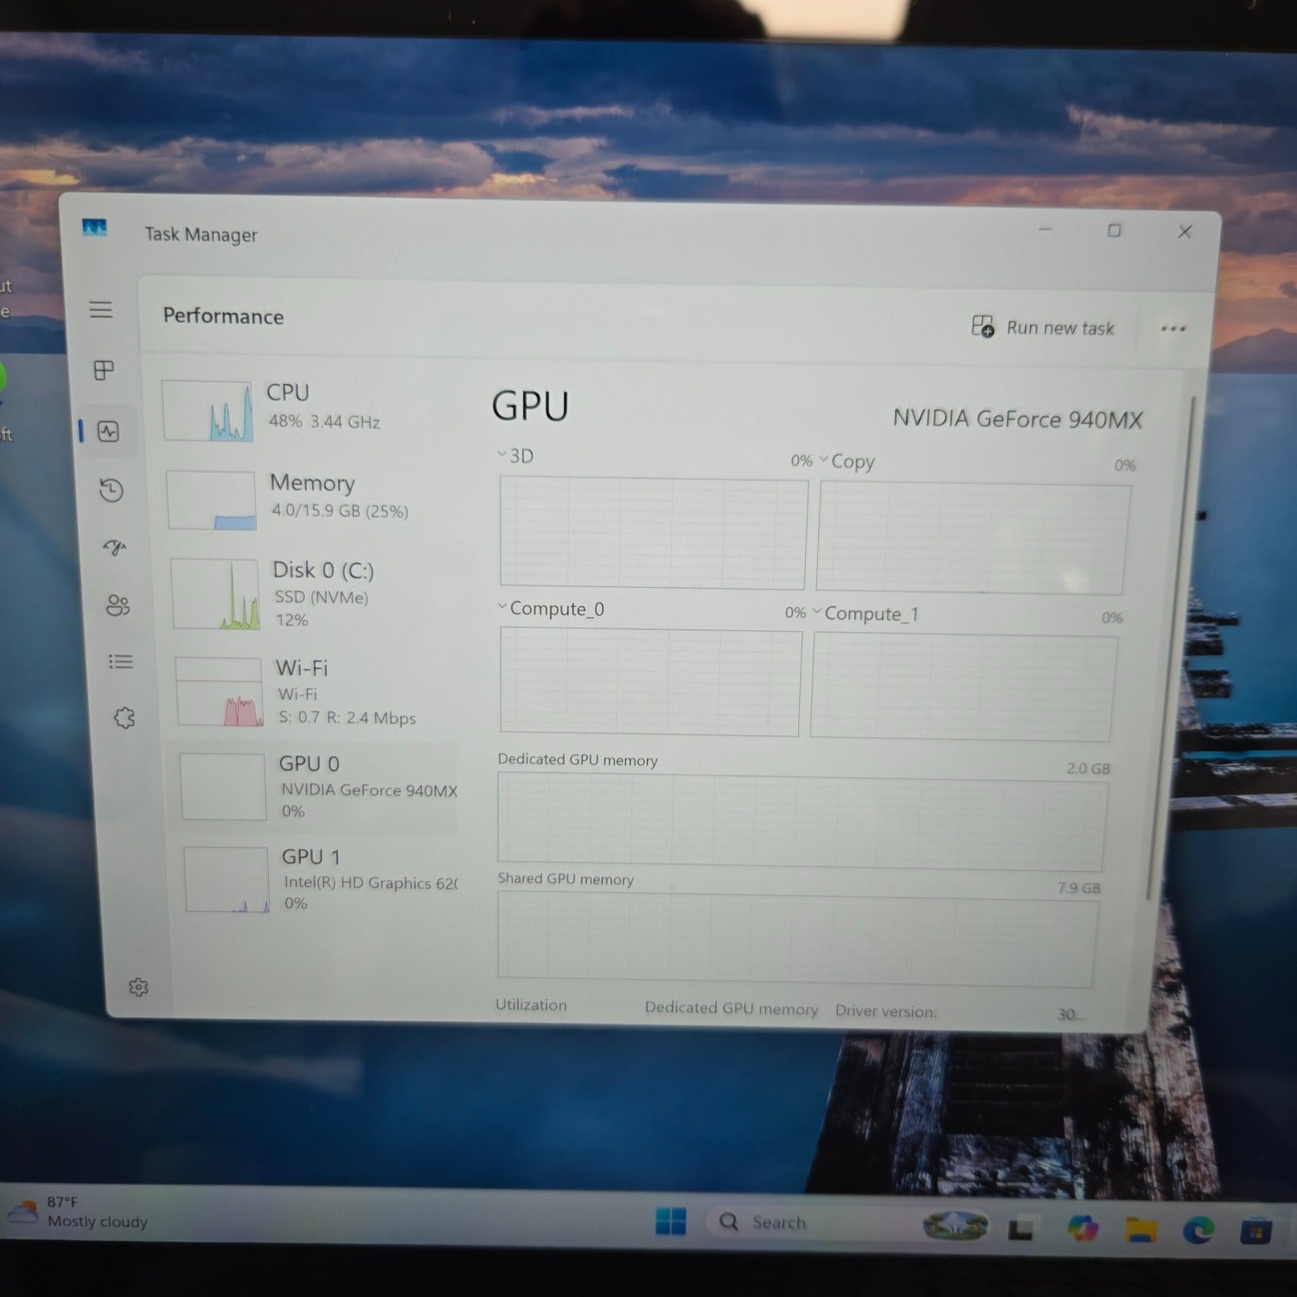Click the Dedicated GPU memory graph
The width and height of the screenshot is (1297, 1297).
(802, 821)
